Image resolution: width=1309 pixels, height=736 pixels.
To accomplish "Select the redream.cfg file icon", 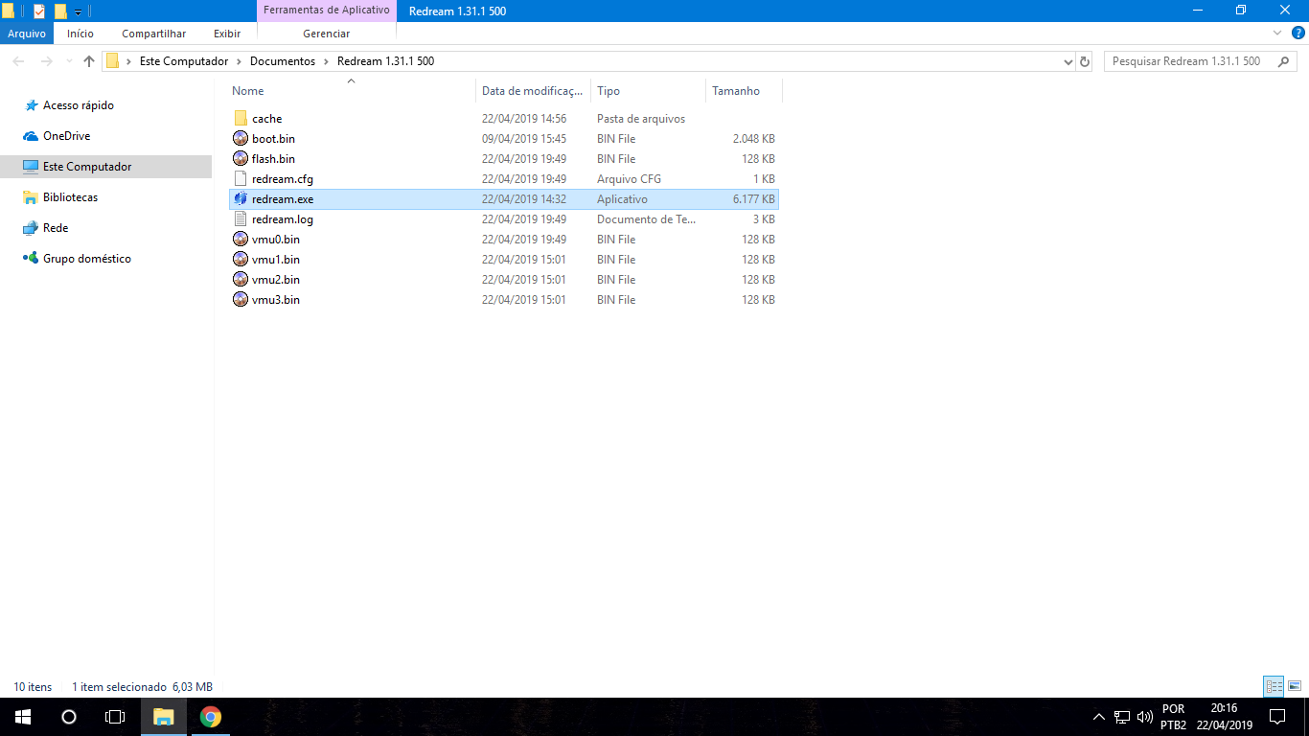I will 241,179.
